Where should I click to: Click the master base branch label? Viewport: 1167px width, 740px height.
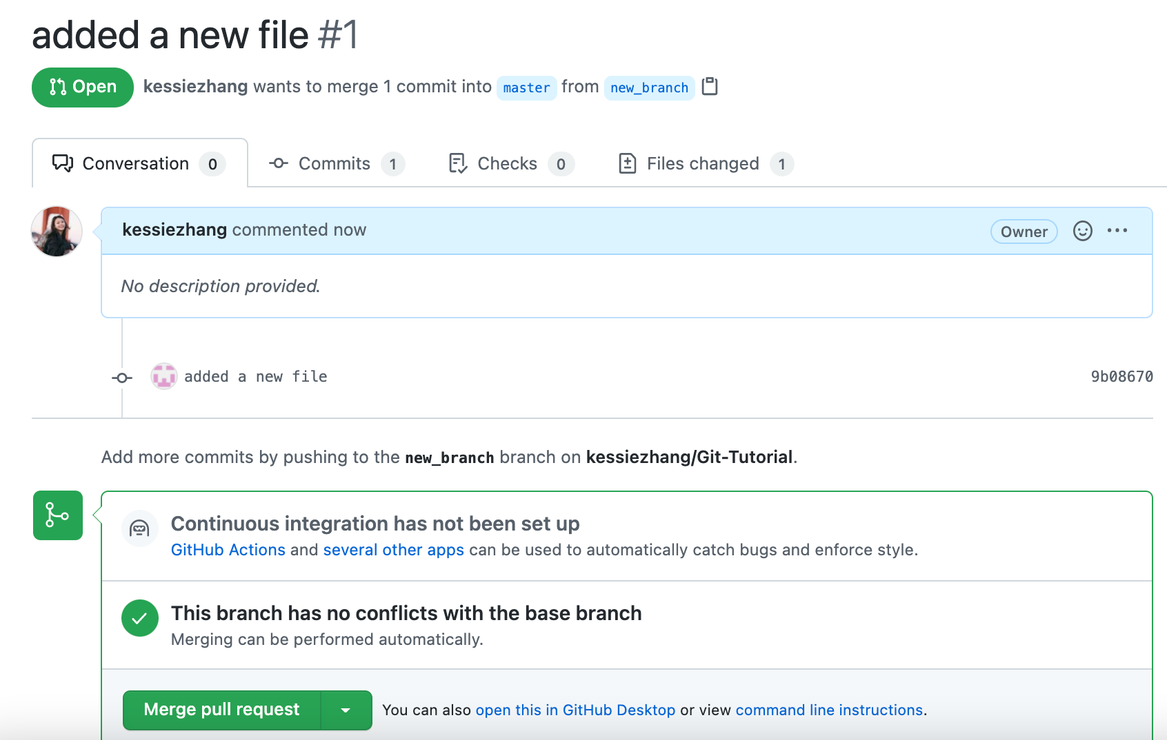526,88
